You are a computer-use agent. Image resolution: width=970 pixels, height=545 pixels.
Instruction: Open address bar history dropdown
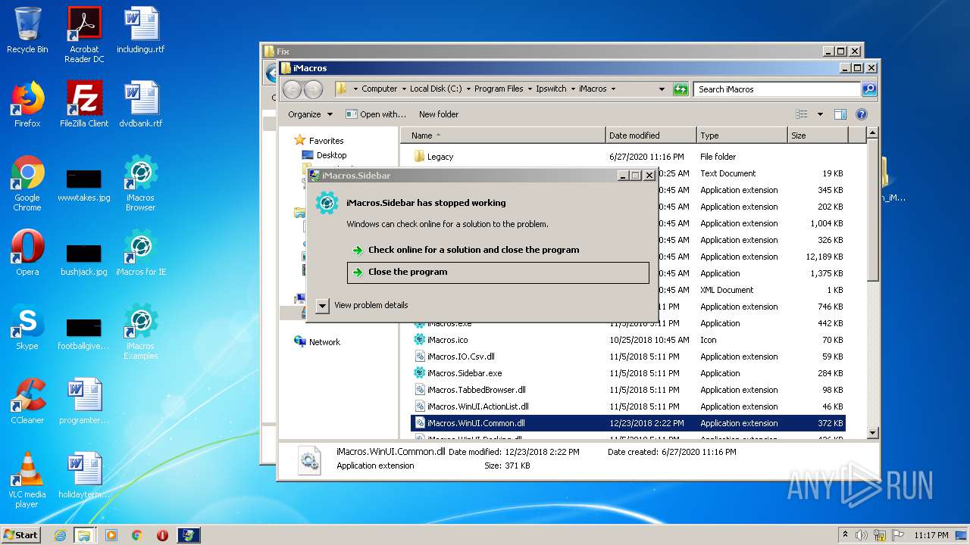click(662, 89)
